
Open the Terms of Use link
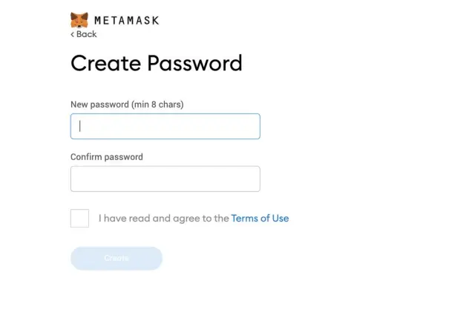(260, 219)
